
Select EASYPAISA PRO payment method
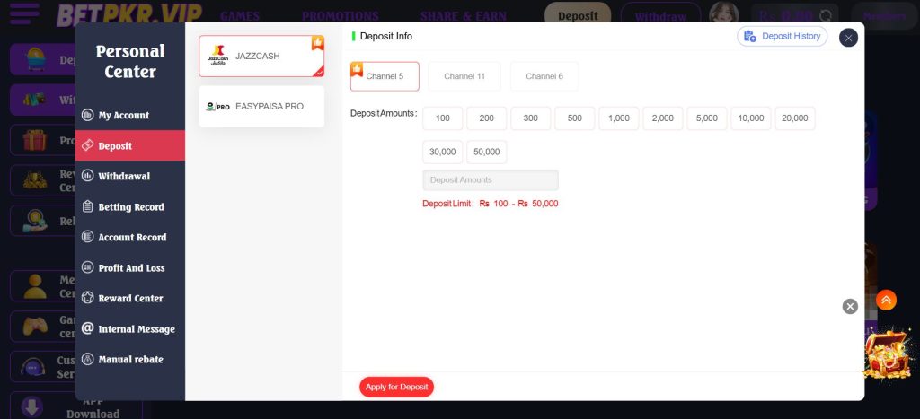(261, 106)
